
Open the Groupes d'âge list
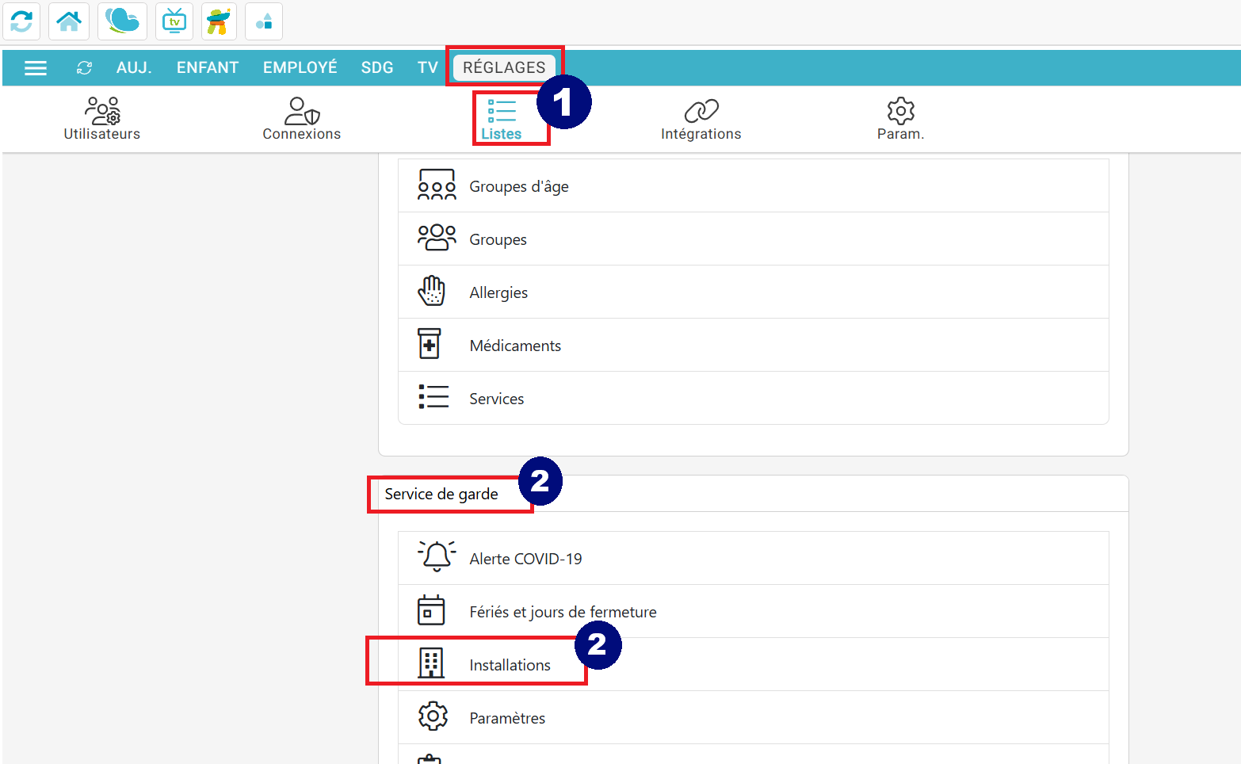pos(518,186)
